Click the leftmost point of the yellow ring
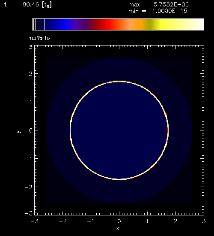The width and height of the screenshot is (214, 236). tap(71, 130)
